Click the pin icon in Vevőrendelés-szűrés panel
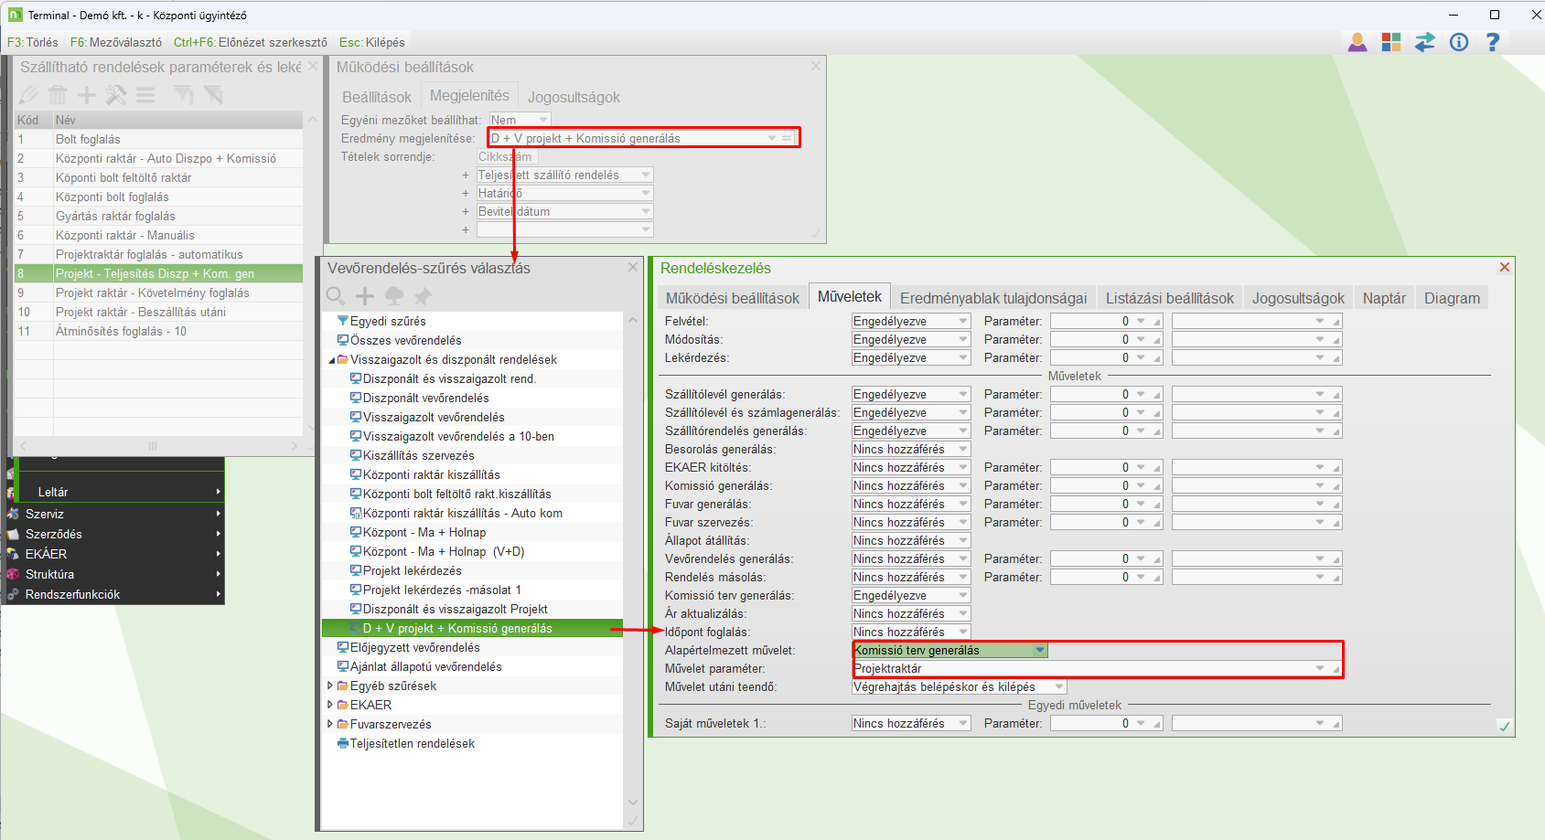Screen dimensions: 1545x840 click(423, 296)
